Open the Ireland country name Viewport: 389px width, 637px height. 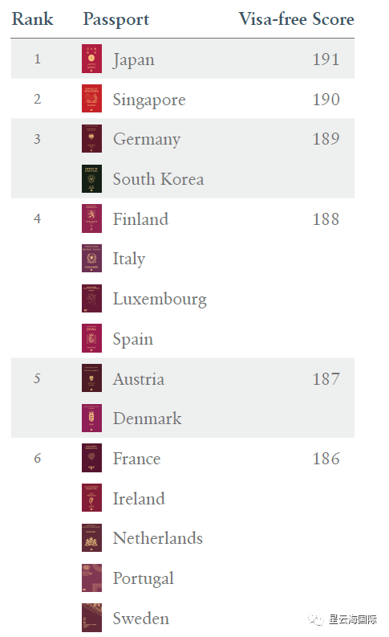139,499
